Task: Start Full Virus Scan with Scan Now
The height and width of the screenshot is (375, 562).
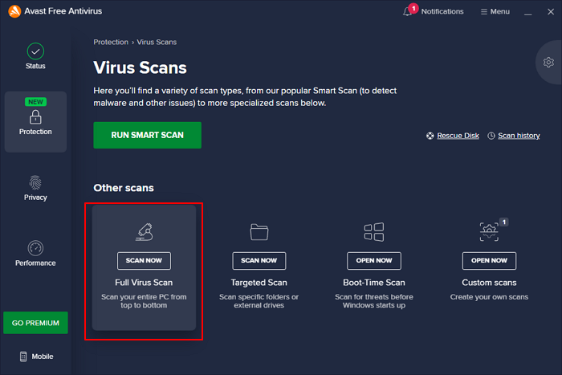Action: tap(144, 260)
